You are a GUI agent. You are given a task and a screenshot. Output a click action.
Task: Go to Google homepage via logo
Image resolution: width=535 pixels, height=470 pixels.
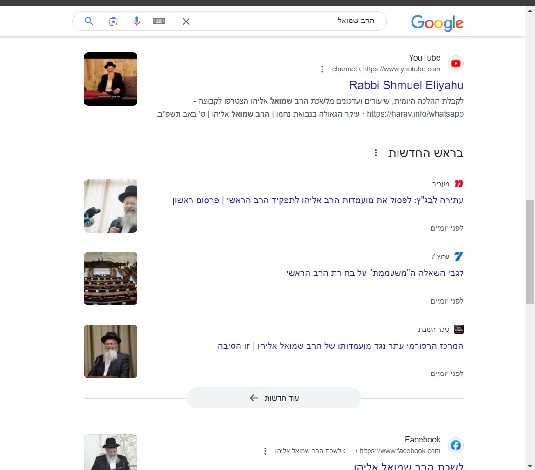tap(437, 22)
